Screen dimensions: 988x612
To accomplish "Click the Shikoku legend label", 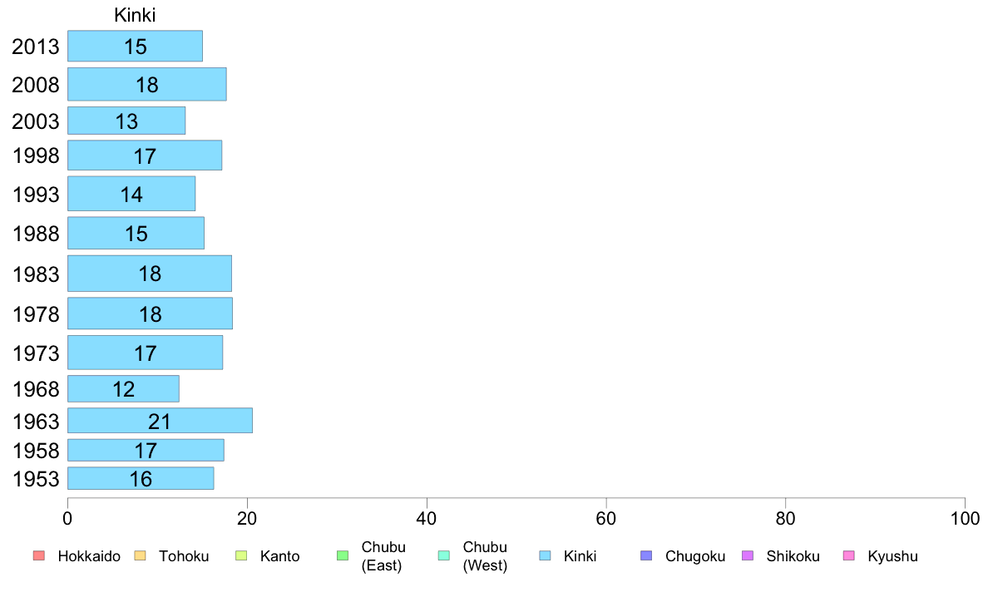I will click(x=793, y=556).
